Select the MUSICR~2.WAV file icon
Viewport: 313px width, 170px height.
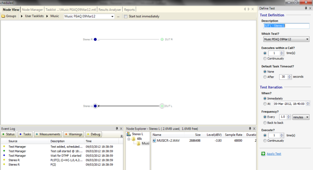pyautogui.click(x=154, y=141)
